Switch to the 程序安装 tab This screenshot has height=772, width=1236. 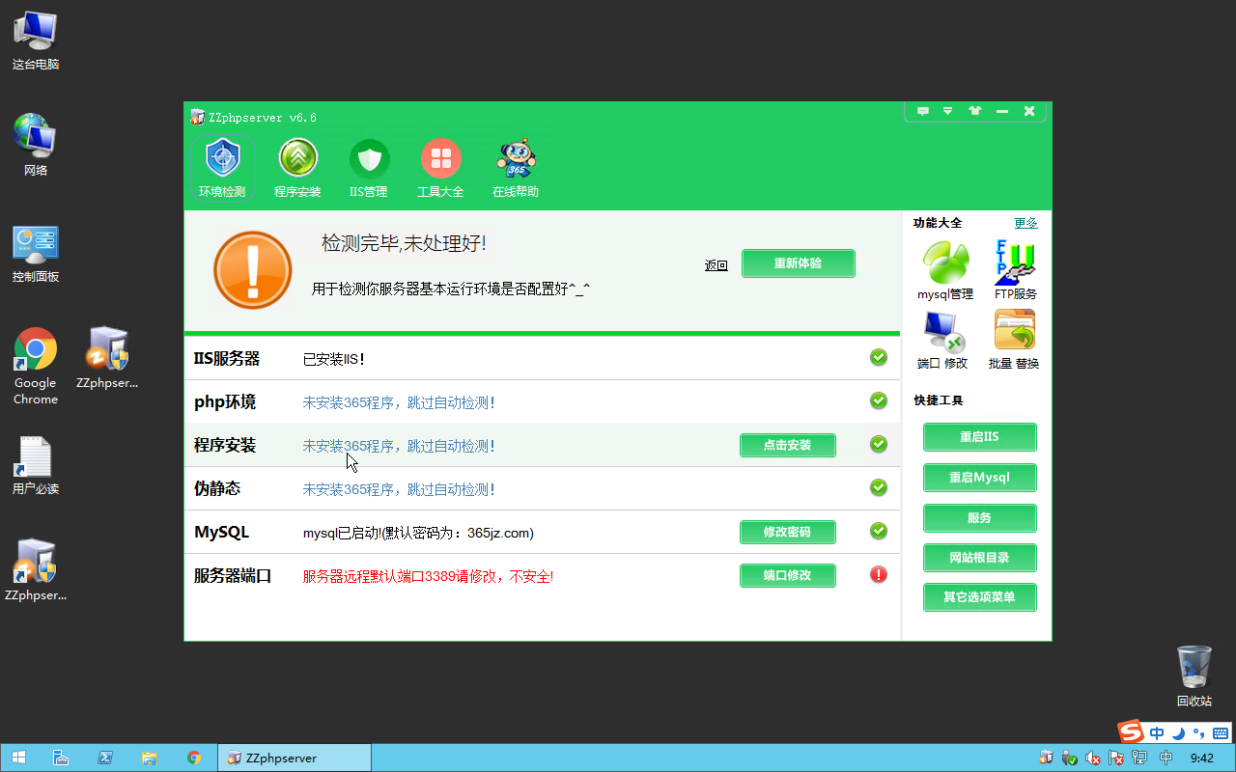point(297,169)
